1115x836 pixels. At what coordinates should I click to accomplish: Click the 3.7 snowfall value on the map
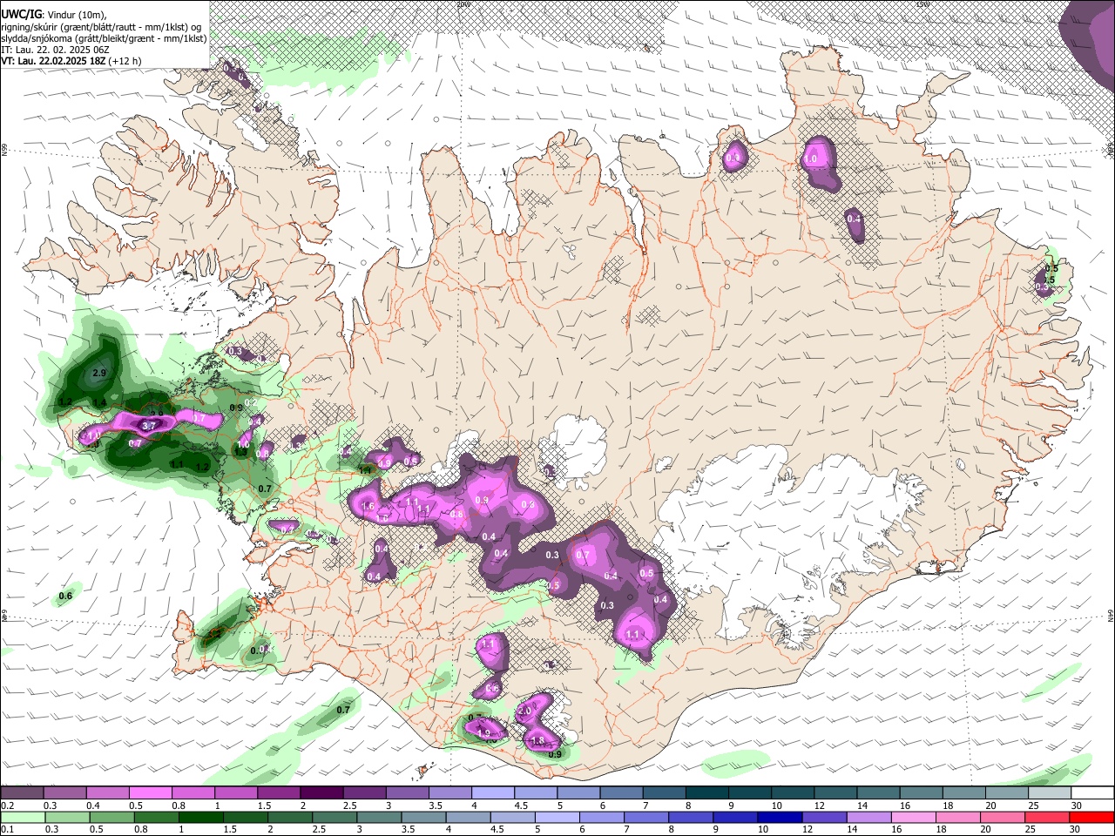click(x=148, y=426)
